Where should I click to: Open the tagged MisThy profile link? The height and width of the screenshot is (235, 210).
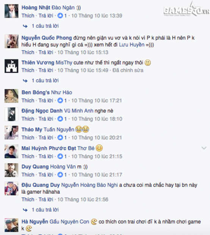(x=64, y=63)
